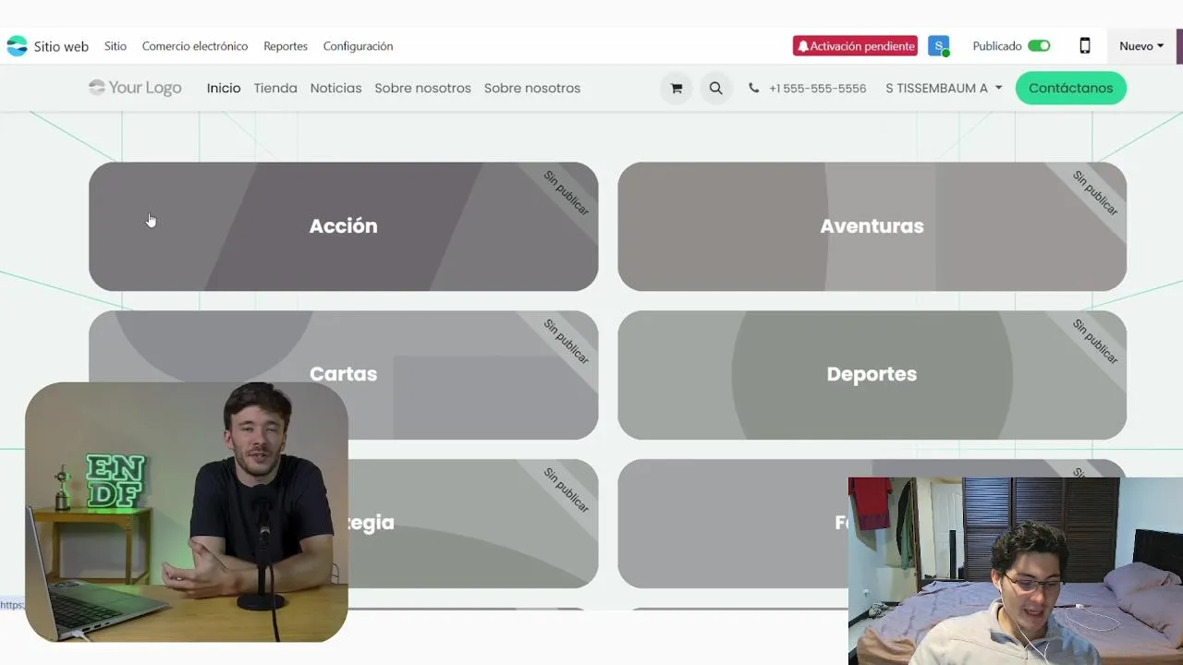
Task: Open the Acción category card
Action: coord(344,226)
